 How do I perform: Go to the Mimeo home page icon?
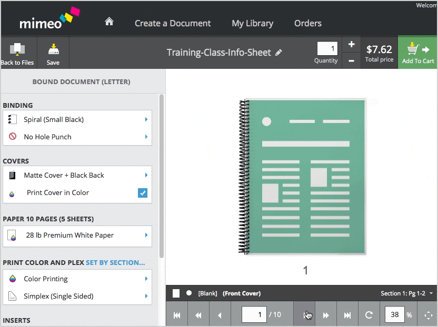click(x=109, y=22)
